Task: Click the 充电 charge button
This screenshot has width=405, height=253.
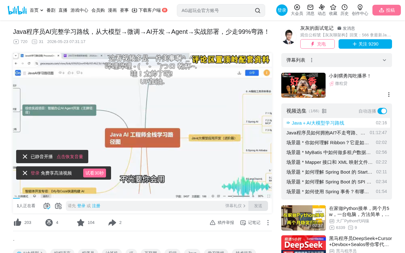Action: click(317, 44)
